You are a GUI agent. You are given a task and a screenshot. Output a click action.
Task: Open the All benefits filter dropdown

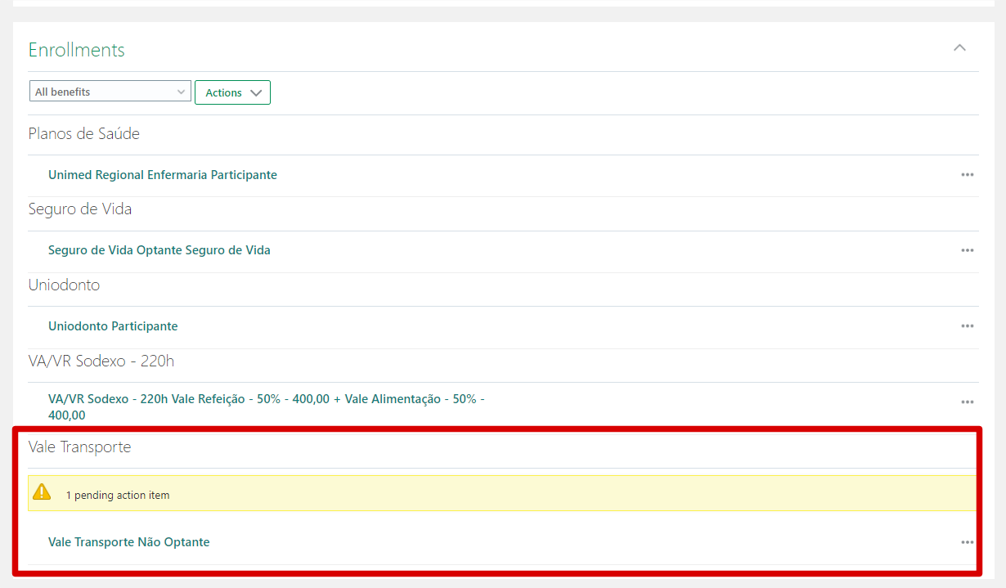pyautogui.click(x=110, y=92)
